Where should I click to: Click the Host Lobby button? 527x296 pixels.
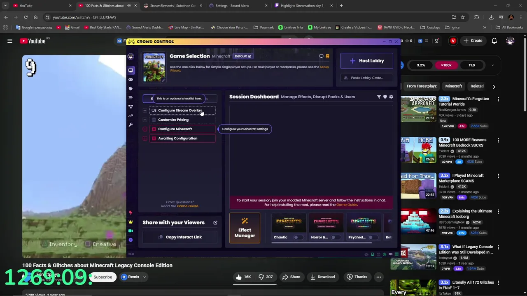click(366, 61)
